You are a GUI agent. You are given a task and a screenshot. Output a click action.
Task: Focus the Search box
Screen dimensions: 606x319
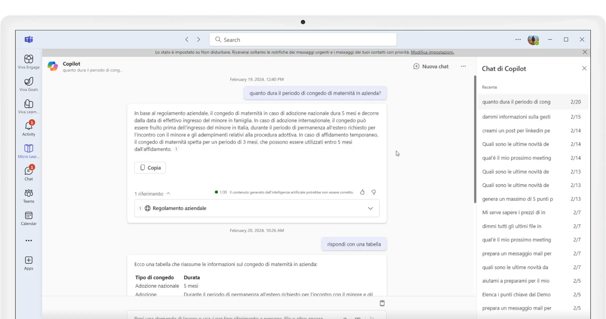click(303, 40)
